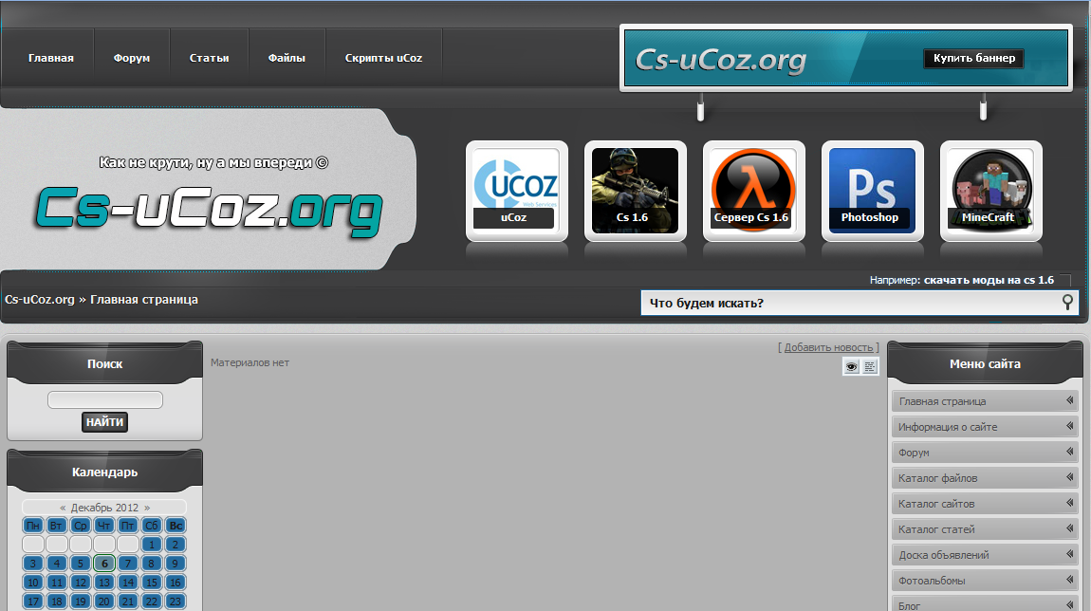Image resolution: width=1091 pixels, height=611 pixels.
Task: Open Каталог статей menu item
Action: point(984,528)
